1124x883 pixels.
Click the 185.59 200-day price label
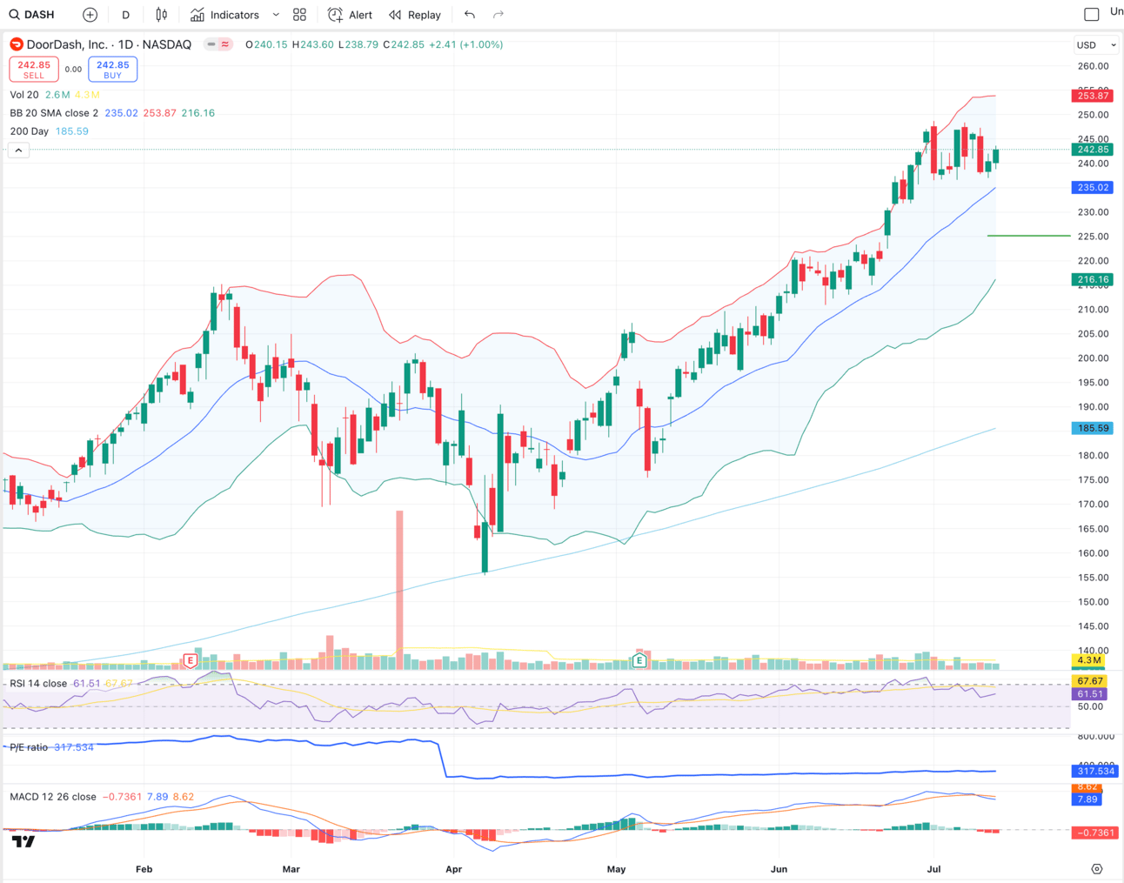point(1092,429)
